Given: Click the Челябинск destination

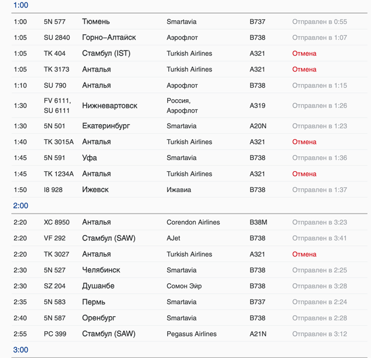Looking at the screenshot, I should (x=101, y=270).
